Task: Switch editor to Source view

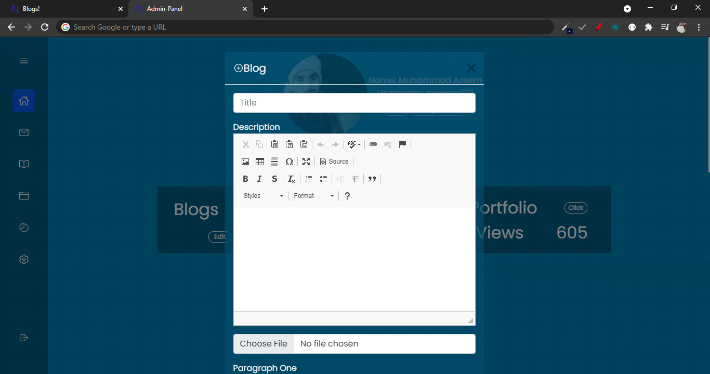Action: 334,162
